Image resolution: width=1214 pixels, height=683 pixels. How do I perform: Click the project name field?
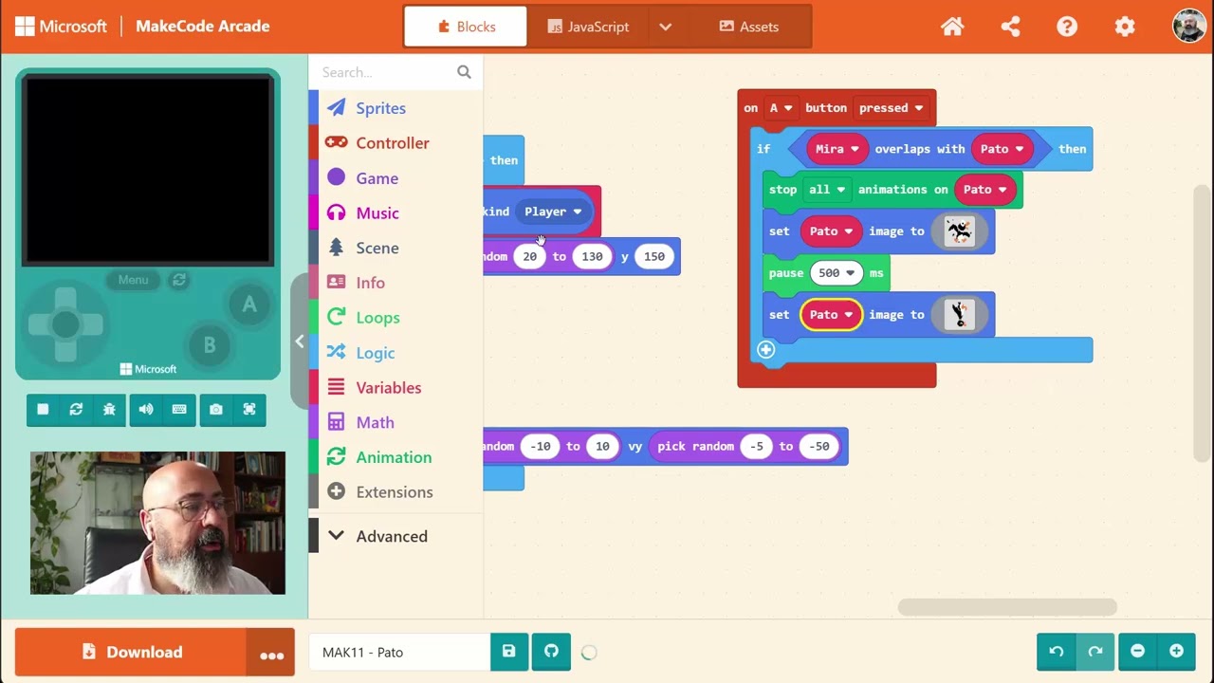[x=398, y=652]
